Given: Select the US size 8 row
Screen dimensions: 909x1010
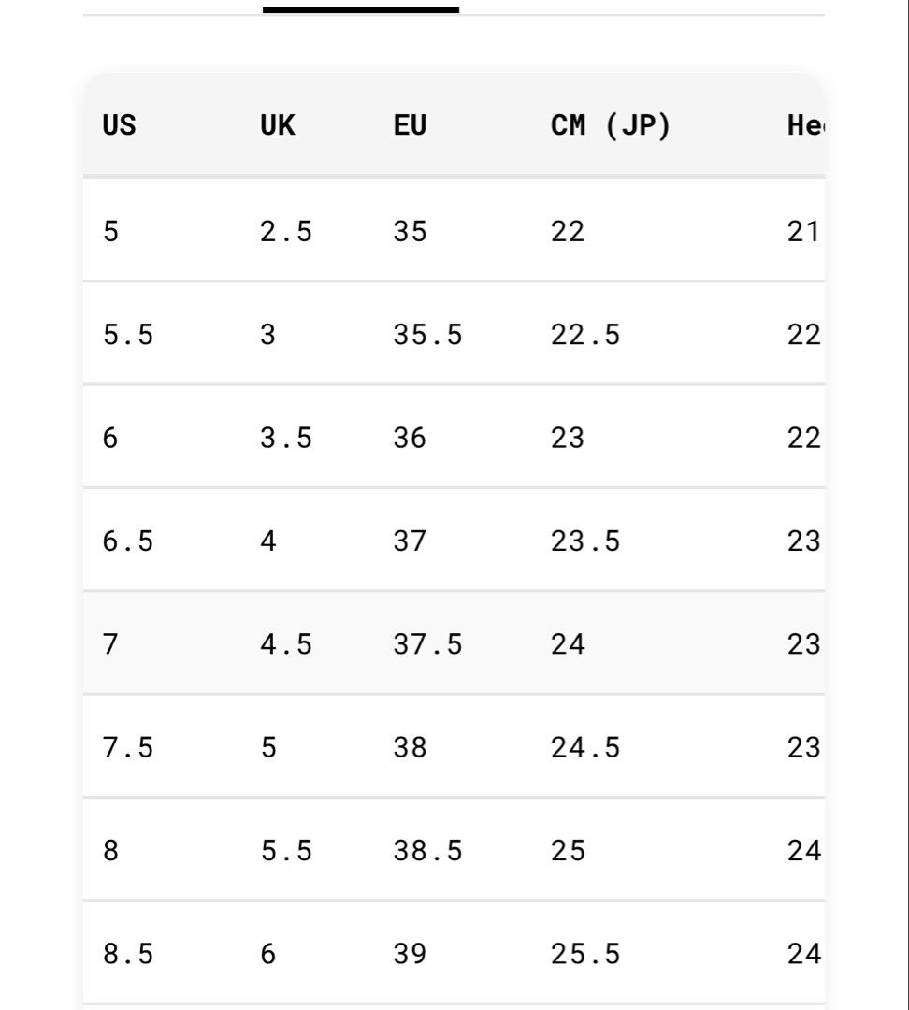Looking at the screenshot, I should click(454, 849).
